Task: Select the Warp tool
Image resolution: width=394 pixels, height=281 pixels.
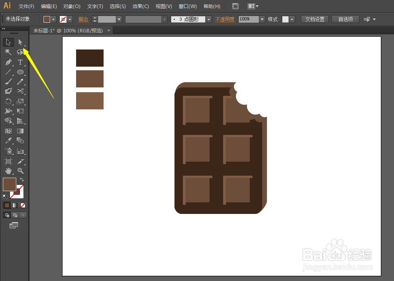Action: 8,111
